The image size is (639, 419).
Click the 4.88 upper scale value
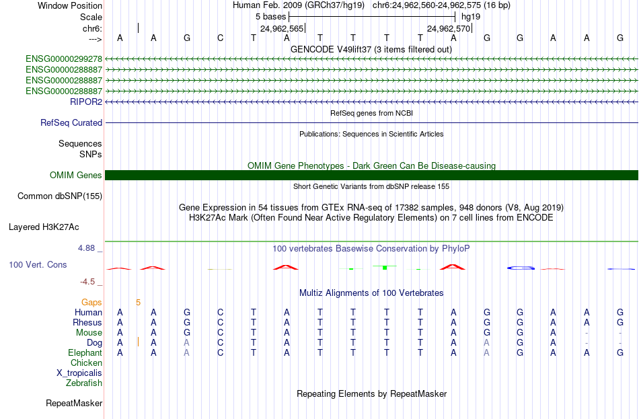click(x=86, y=248)
